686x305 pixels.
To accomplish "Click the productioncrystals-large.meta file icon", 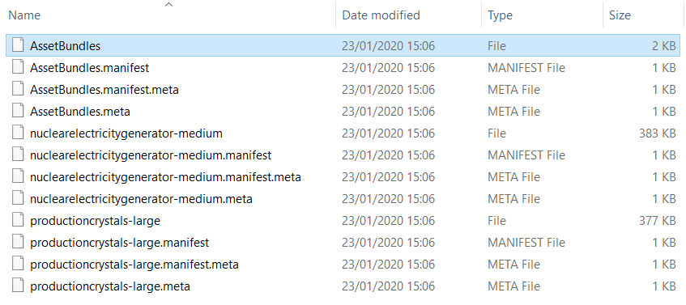I will (18, 286).
